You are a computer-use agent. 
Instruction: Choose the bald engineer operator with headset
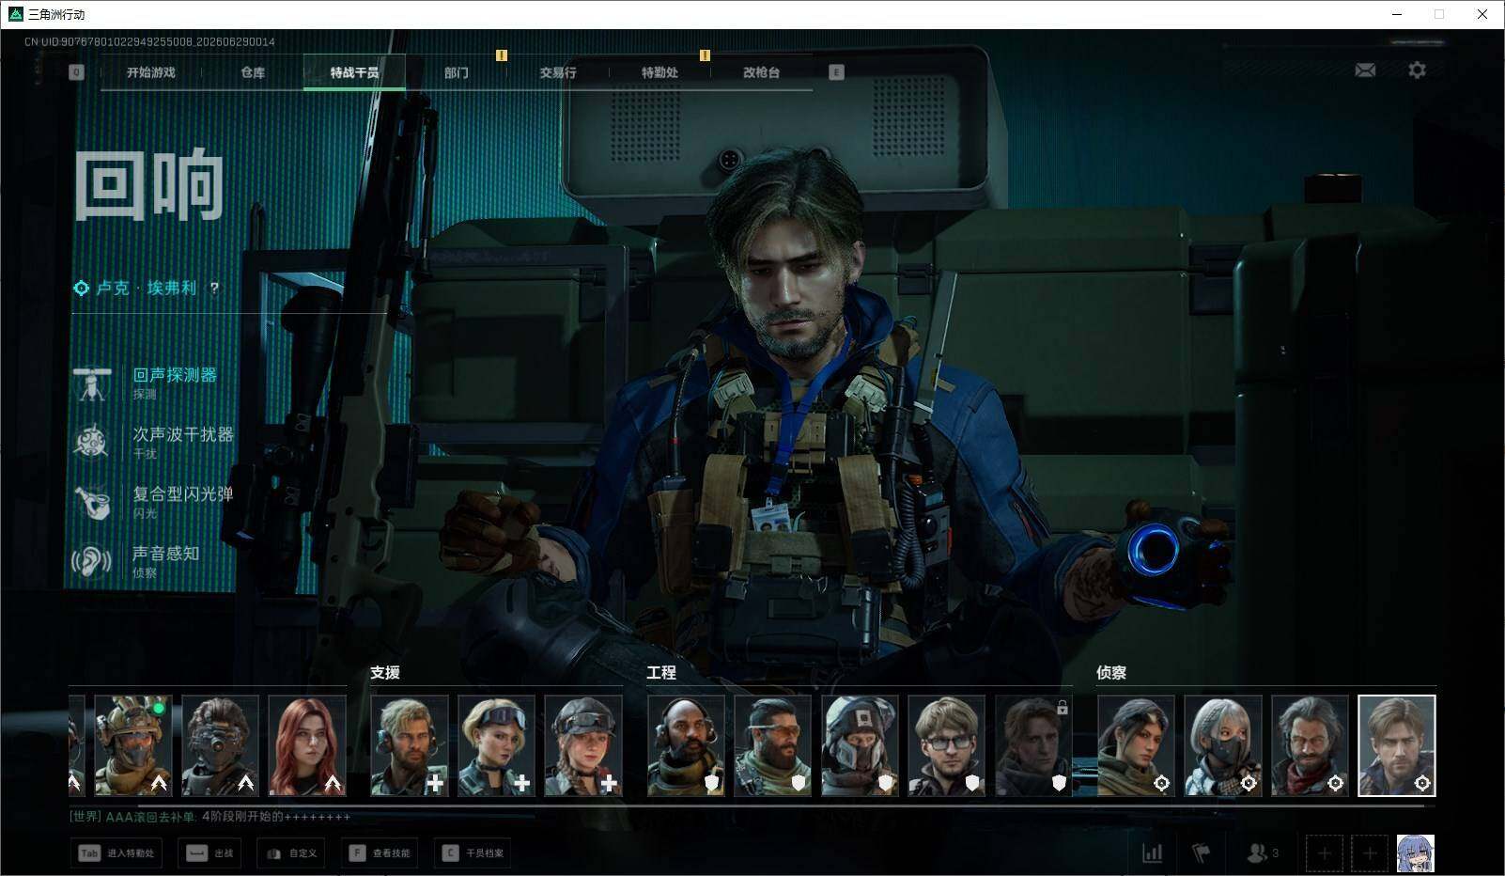coord(686,746)
